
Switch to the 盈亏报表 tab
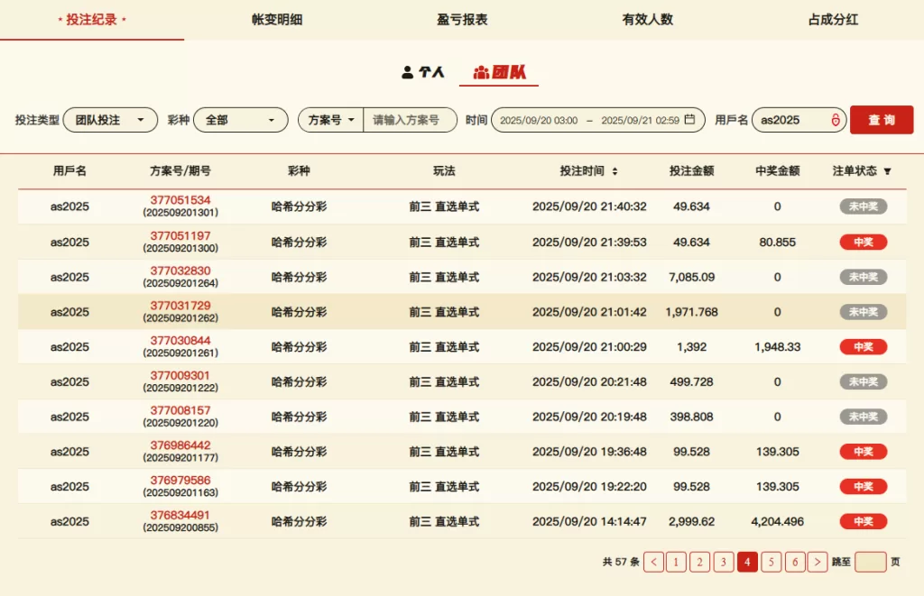(462, 20)
